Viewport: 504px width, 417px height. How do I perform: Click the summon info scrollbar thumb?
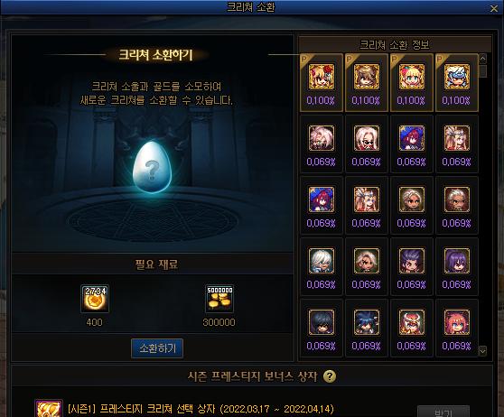point(483,70)
